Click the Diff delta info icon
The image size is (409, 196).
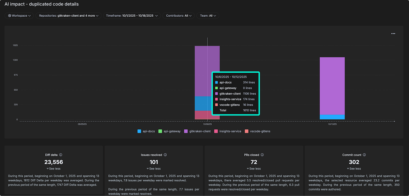[61, 155]
